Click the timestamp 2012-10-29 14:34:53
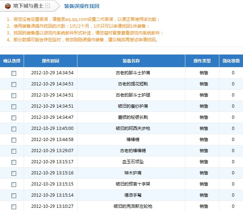243x211 pixels. click(52, 84)
